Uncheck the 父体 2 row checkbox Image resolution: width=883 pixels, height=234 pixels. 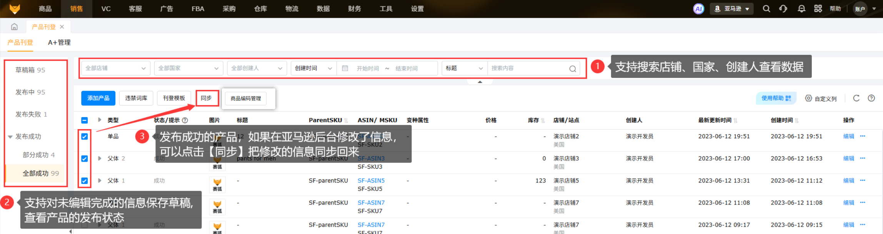tap(85, 159)
